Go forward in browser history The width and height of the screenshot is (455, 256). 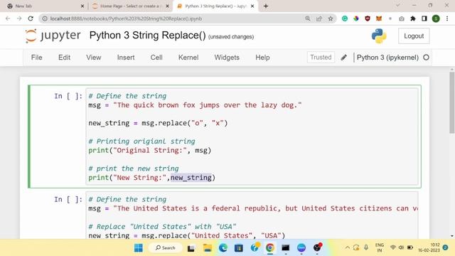[19, 18]
